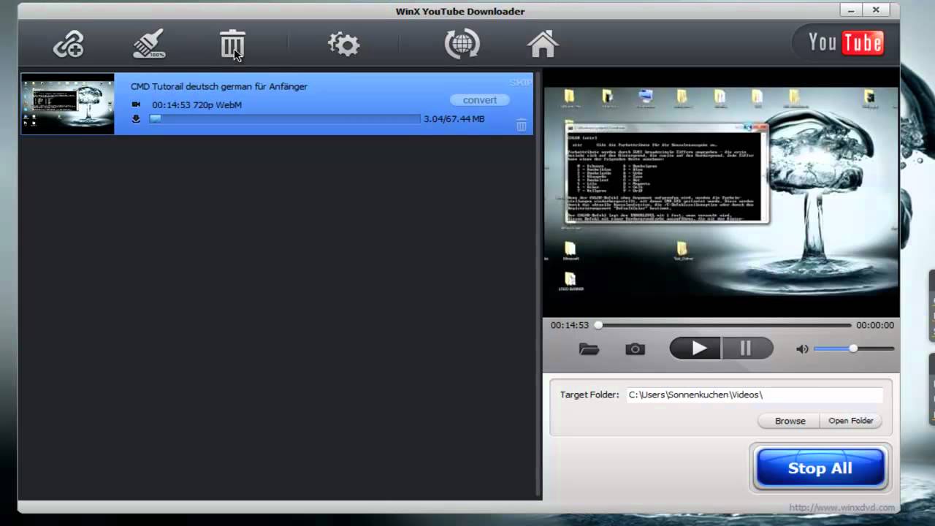Screen dimensions: 935x526
Task: Open the settings gear icon
Action: tap(343, 45)
